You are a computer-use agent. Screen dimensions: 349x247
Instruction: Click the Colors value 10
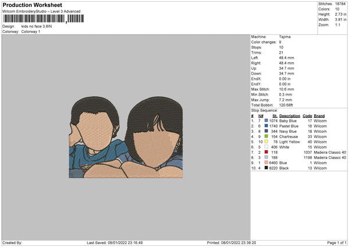pyautogui.click(x=337, y=9)
